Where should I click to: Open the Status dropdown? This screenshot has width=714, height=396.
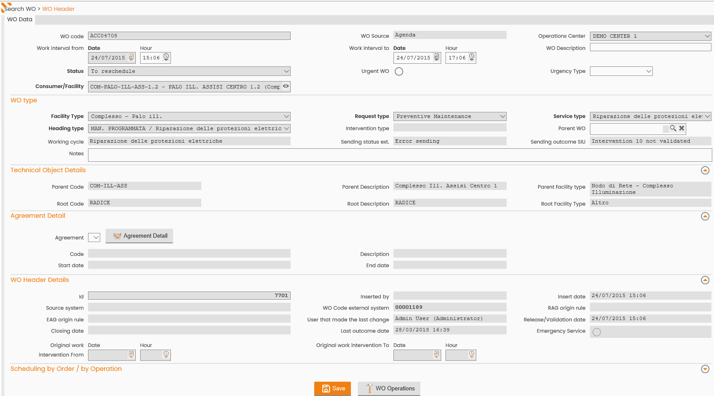click(189, 71)
